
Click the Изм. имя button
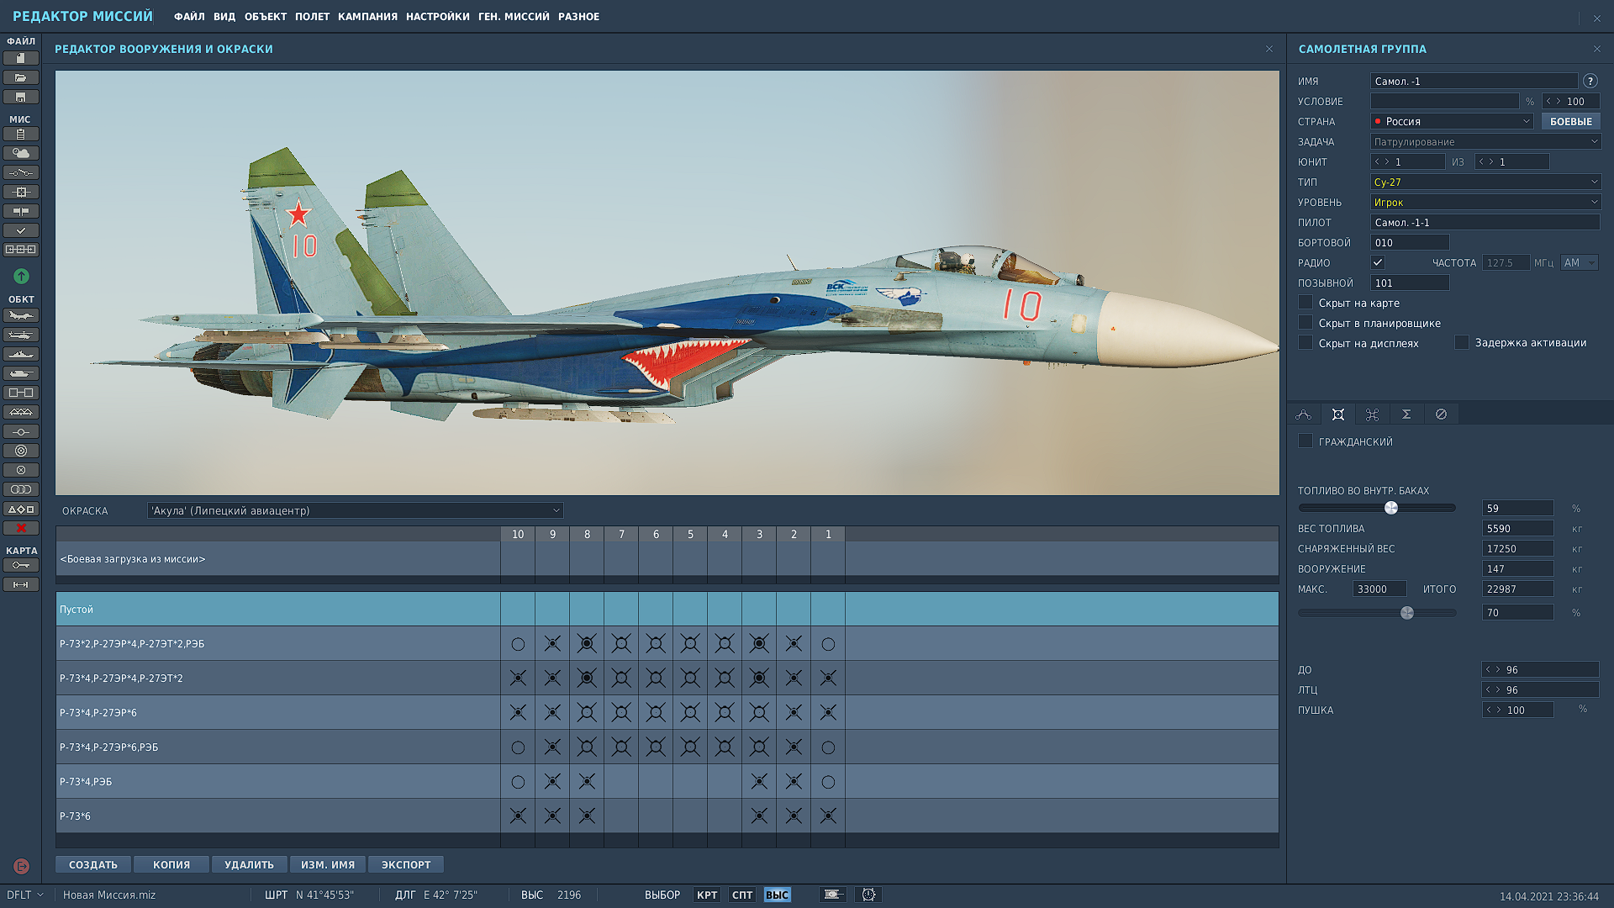point(328,864)
